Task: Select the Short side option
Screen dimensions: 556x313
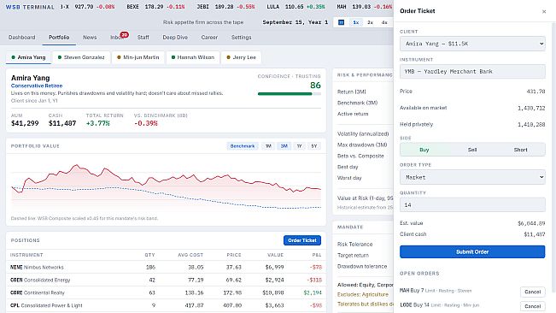Action: [x=520, y=150]
